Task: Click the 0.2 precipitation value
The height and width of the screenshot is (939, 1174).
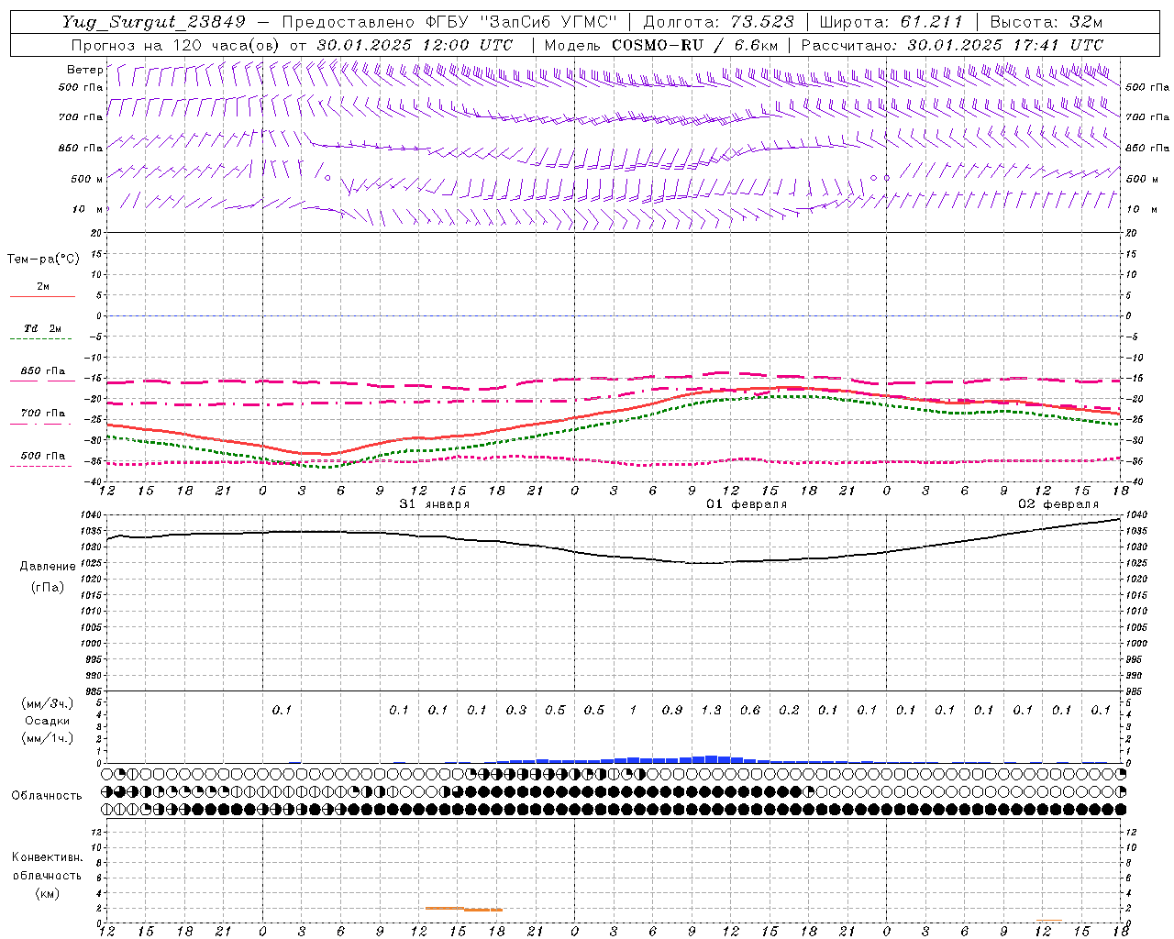Action: [x=789, y=710]
